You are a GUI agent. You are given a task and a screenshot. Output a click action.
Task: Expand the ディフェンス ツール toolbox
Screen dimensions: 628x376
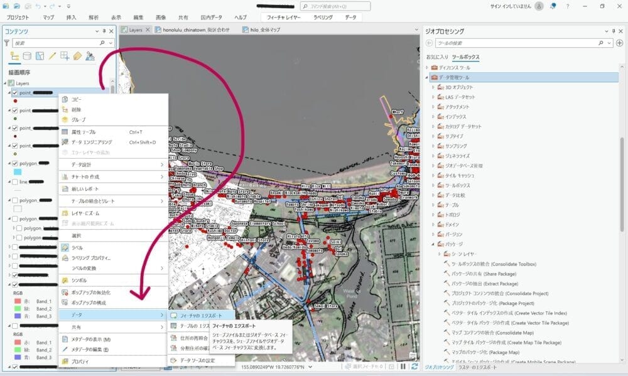click(427, 67)
